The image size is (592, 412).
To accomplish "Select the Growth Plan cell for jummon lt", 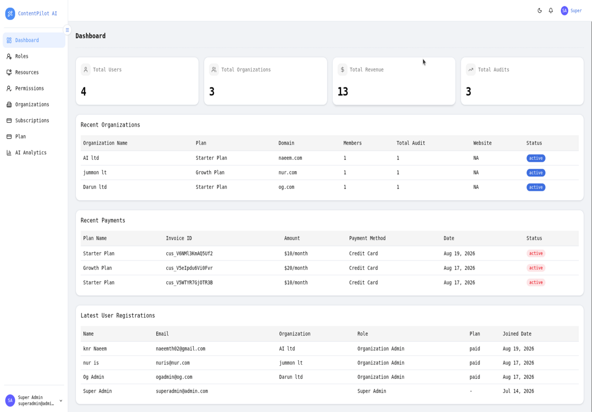I will 210,173.
